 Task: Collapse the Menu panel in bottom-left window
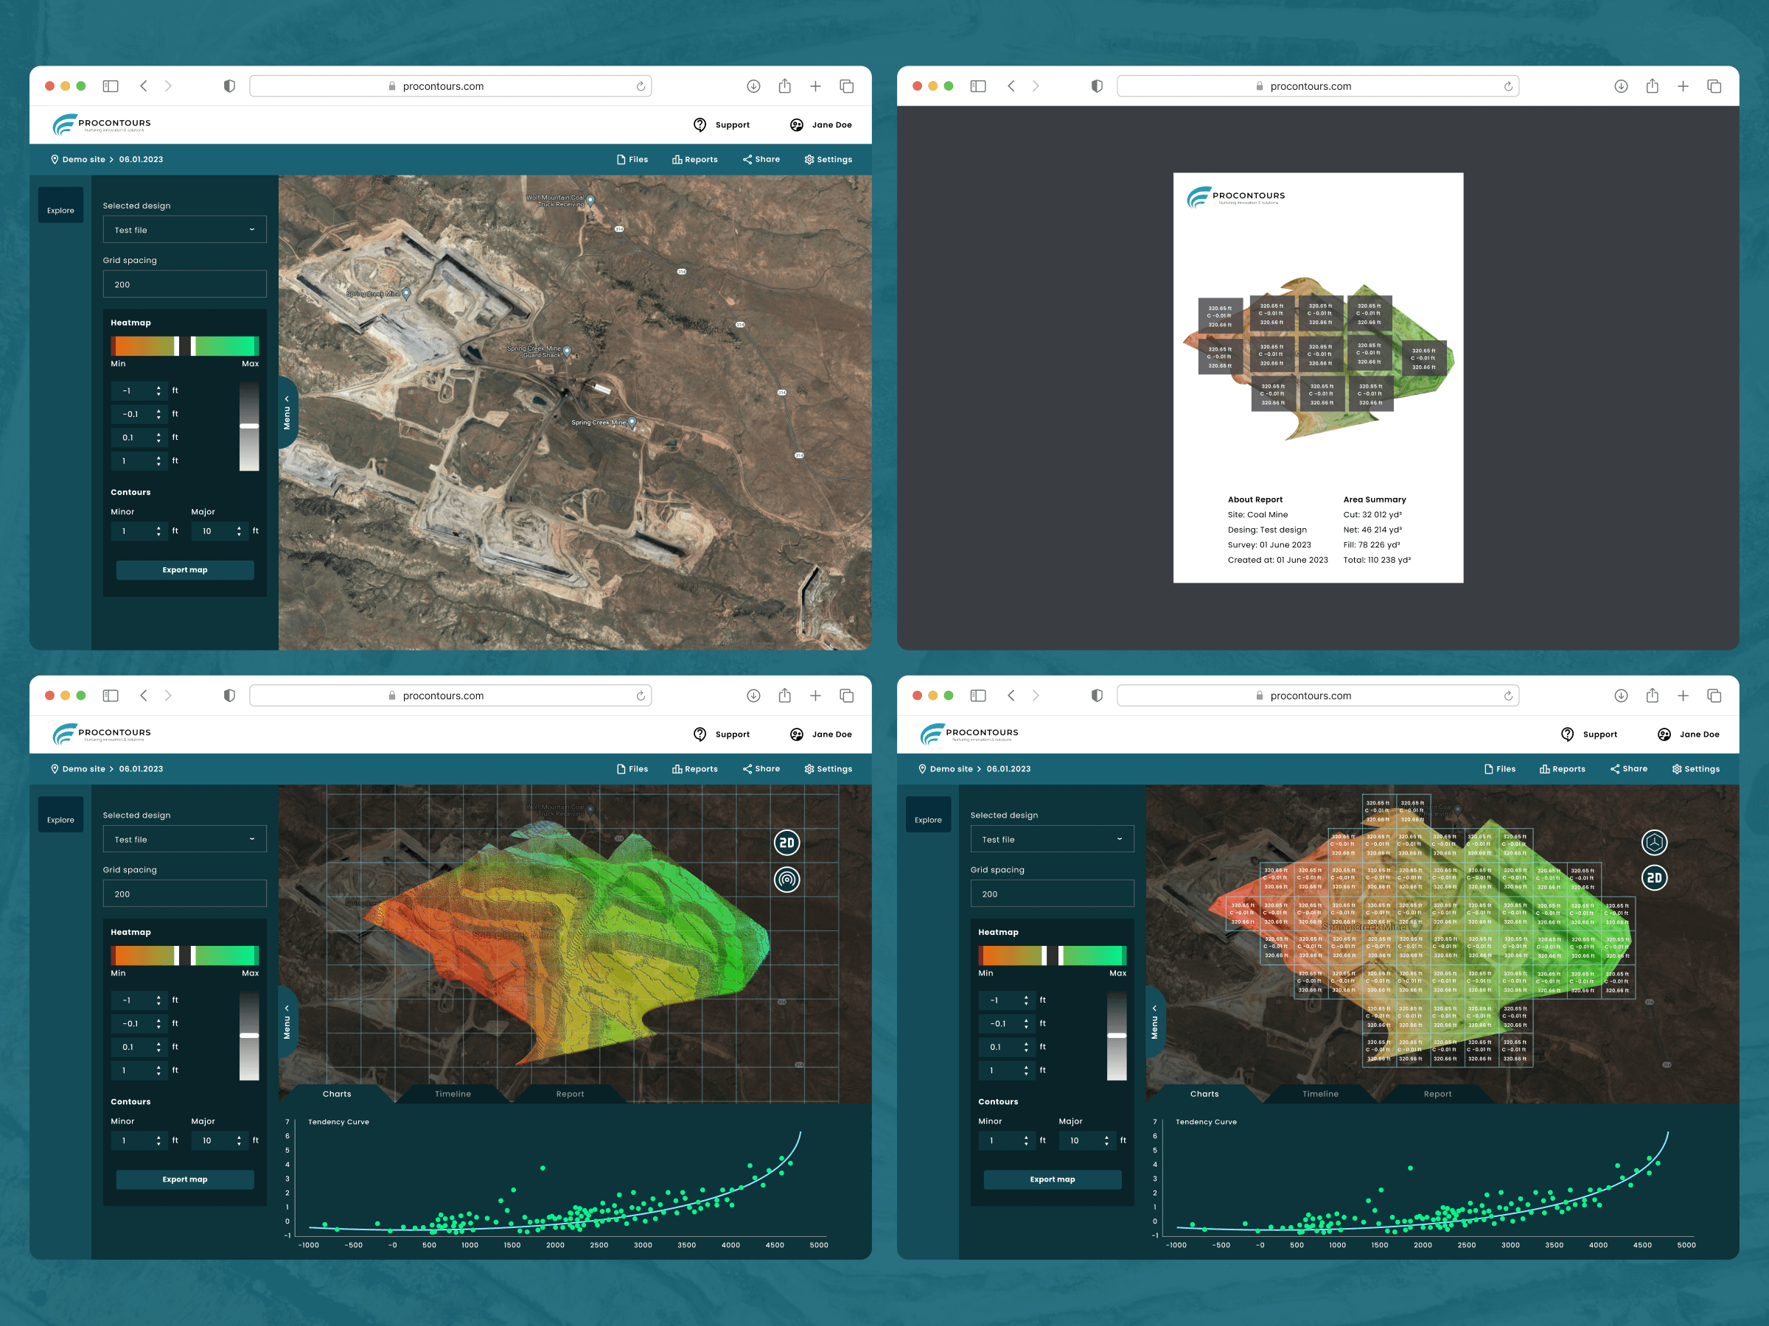coord(287,1022)
